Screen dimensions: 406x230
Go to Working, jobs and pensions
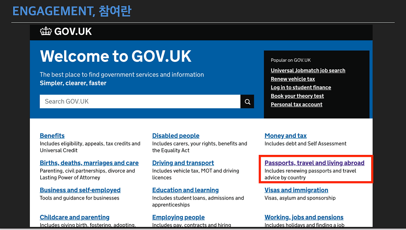(x=304, y=217)
